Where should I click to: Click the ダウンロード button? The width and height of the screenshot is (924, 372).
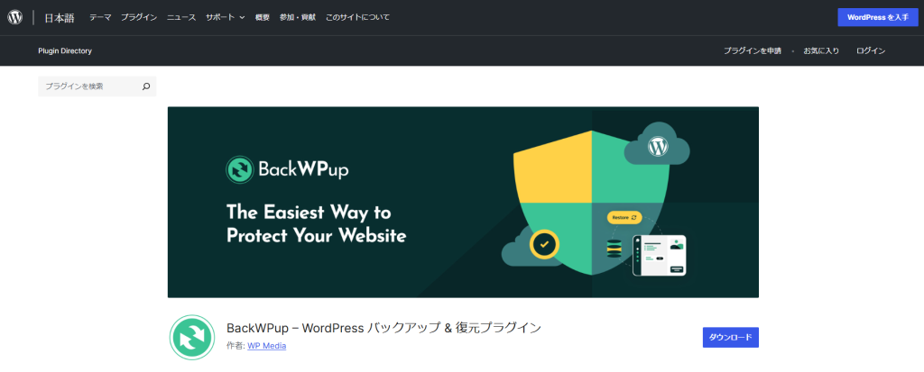coord(730,337)
